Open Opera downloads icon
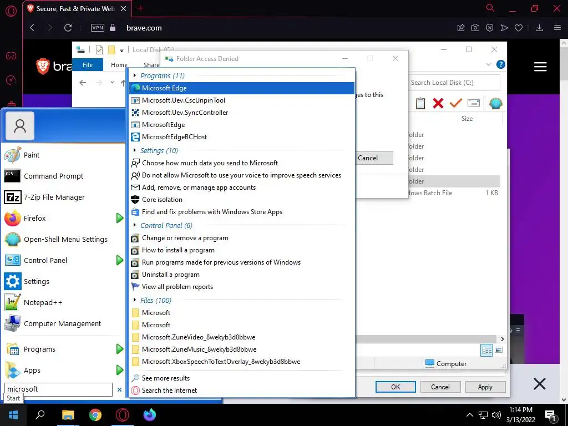Viewport: 568px width, 426px height. tap(539, 28)
